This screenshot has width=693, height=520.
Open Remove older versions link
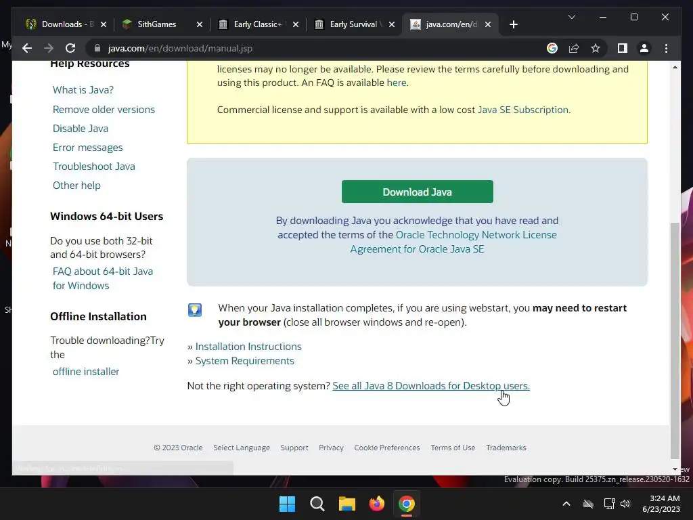click(104, 109)
